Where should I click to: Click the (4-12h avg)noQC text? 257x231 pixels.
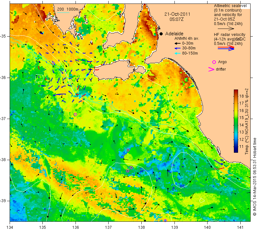[x=230, y=39]
